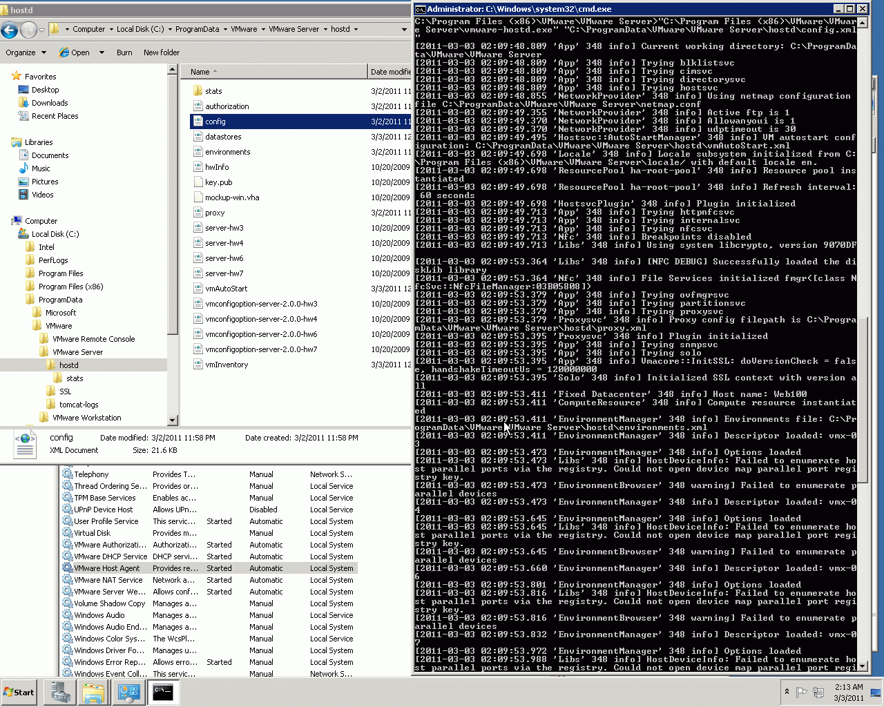The width and height of the screenshot is (884, 707).
Task: Switch to Services console taskbar button
Action: coord(128,692)
